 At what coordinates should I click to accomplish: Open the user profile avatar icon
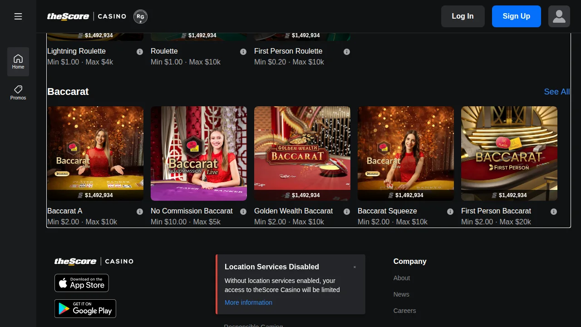coord(559,16)
